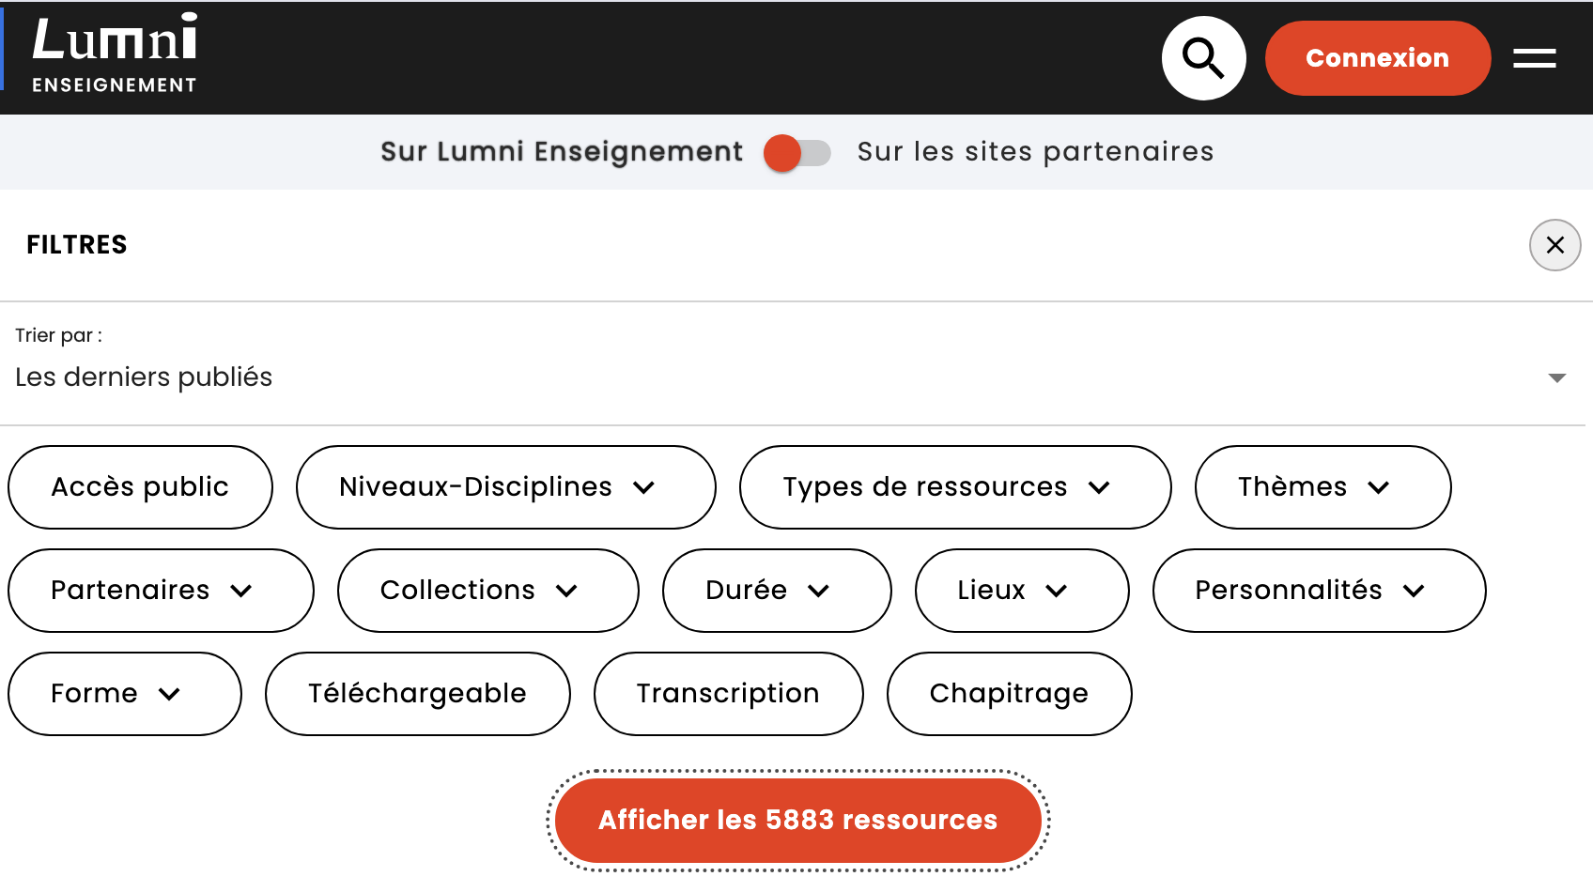Enable the Transcription filter
1593x892 pixels.
(x=728, y=694)
